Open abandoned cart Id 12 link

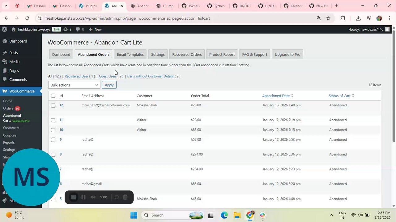click(61, 105)
